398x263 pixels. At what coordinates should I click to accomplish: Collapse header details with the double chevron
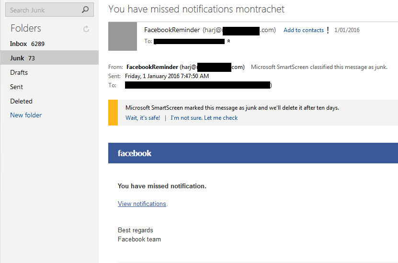point(229,41)
